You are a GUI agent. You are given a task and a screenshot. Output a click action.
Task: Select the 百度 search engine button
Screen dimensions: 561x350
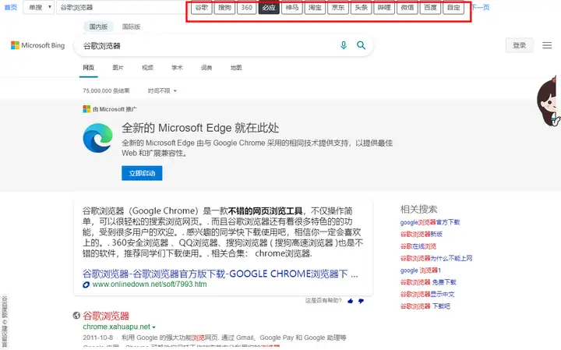click(x=430, y=8)
